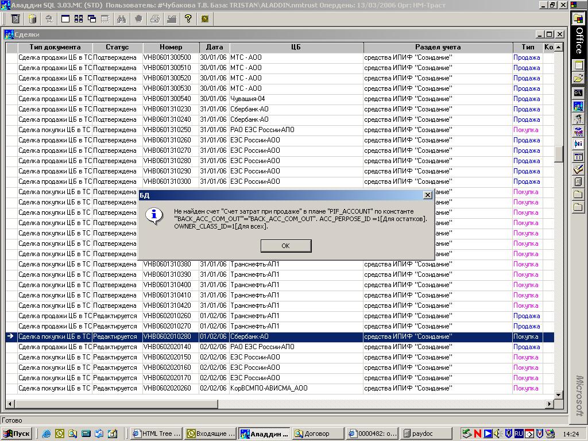Click the tile windows toolbar icon
Image resolution: width=588 pixels, height=441 pixels.
point(79,18)
